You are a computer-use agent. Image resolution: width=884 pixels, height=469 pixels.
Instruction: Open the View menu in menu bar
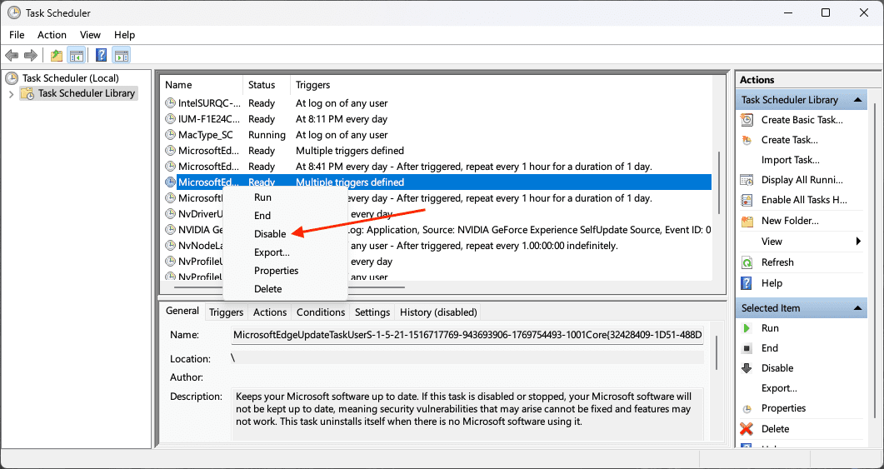pyautogui.click(x=90, y=34)
